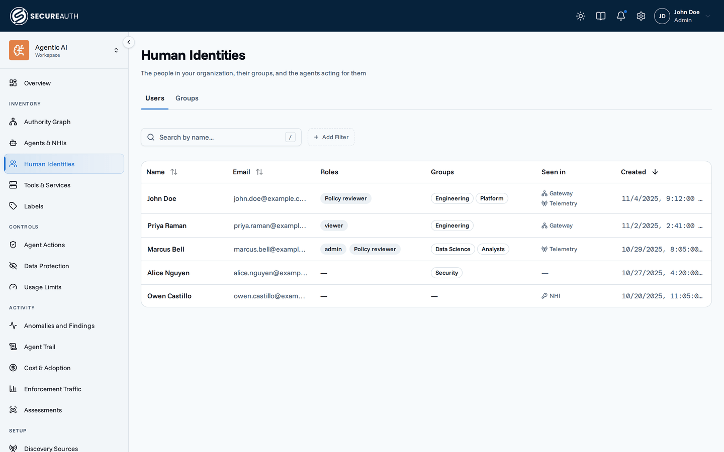
Task: Click the Data Protection eye-off icon
Action: (x=13, y=266)
